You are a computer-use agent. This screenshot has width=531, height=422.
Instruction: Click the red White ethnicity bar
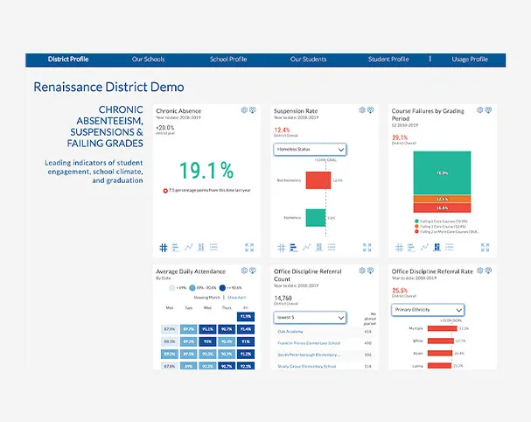point(441,341)
